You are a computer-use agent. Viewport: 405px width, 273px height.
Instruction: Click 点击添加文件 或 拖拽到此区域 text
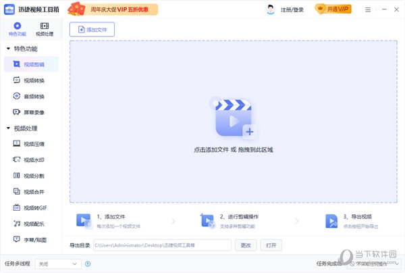click(x=234, y=150)
